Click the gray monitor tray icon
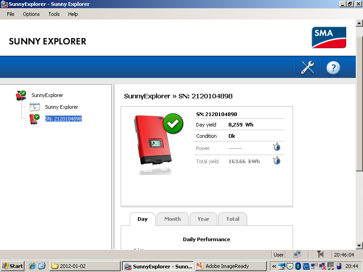Viewport: 363px width, 272px height. click(331, 266)
